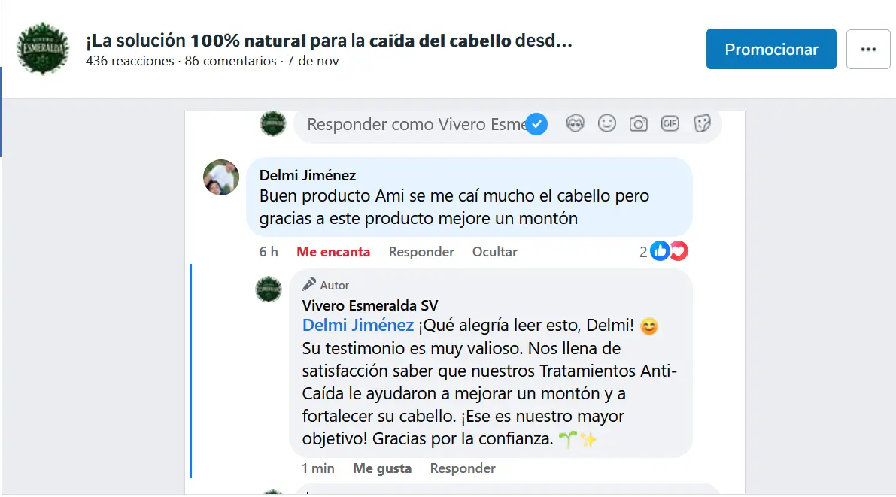Reply to Delmi Jiménez's comment
The height and width of the screenshot is (497, 896).
pyautogui.click(x=421, y=252)
